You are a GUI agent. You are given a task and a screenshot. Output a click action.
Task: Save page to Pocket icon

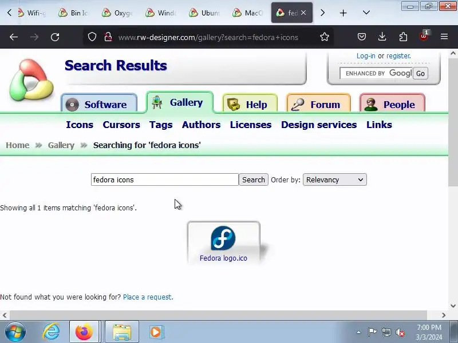362,37
